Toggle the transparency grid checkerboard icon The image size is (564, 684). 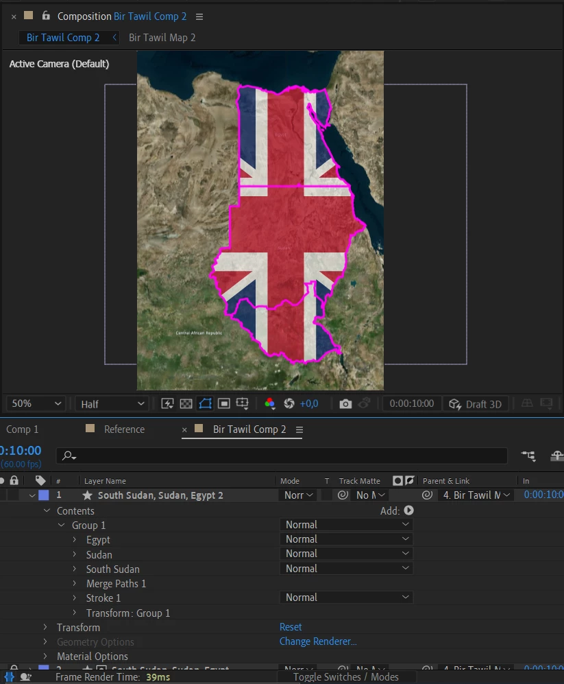pos(186,403)
